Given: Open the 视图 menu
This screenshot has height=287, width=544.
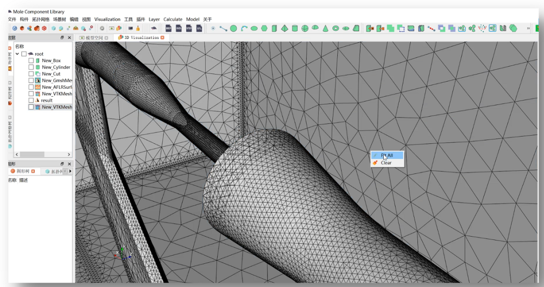Looking at the screenshot, I should [x=86, y=19].
